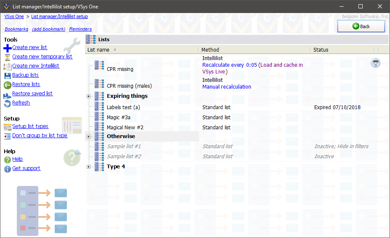390x238 pixels.
Task: Open the Help link
Action: click(17, 159)
